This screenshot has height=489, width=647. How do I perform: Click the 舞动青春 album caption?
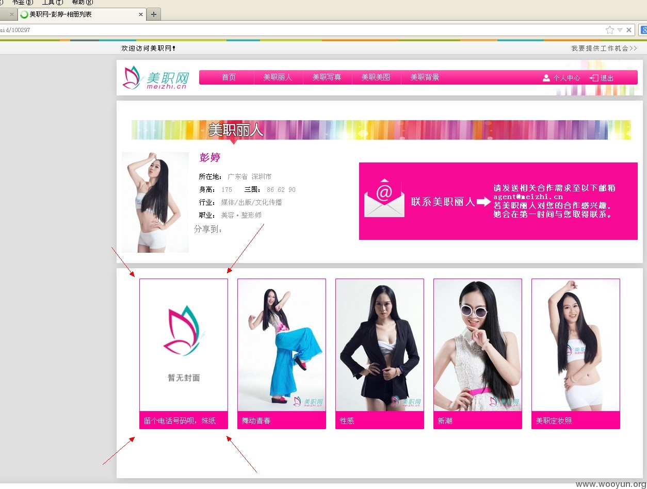(256, 420)
